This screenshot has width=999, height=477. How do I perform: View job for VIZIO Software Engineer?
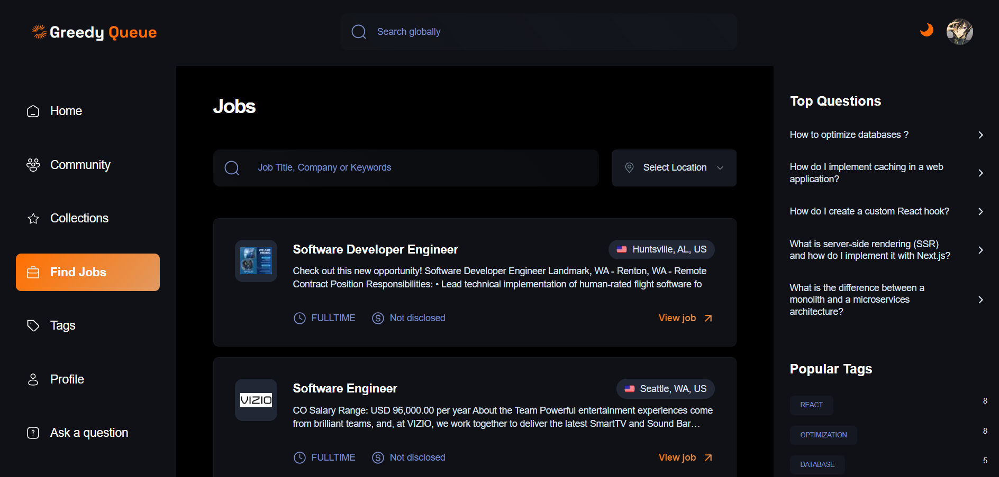pyautogui.click(x=685, y=457)
